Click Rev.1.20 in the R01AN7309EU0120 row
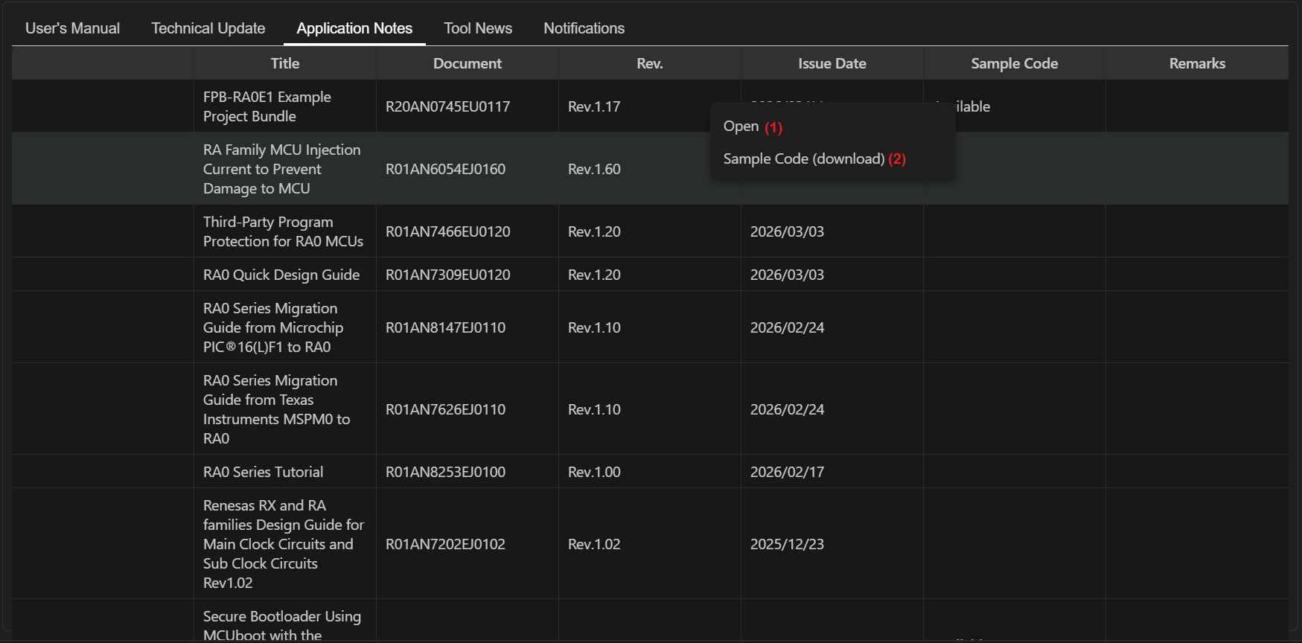The height and width of the screenshot is (643, 1302). [594, 275]
